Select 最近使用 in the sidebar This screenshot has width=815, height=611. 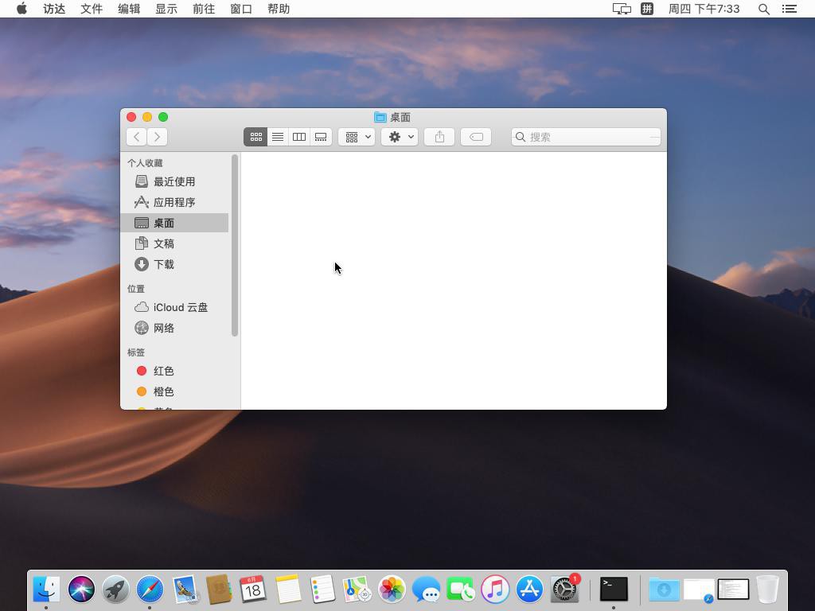pos(174,181)
